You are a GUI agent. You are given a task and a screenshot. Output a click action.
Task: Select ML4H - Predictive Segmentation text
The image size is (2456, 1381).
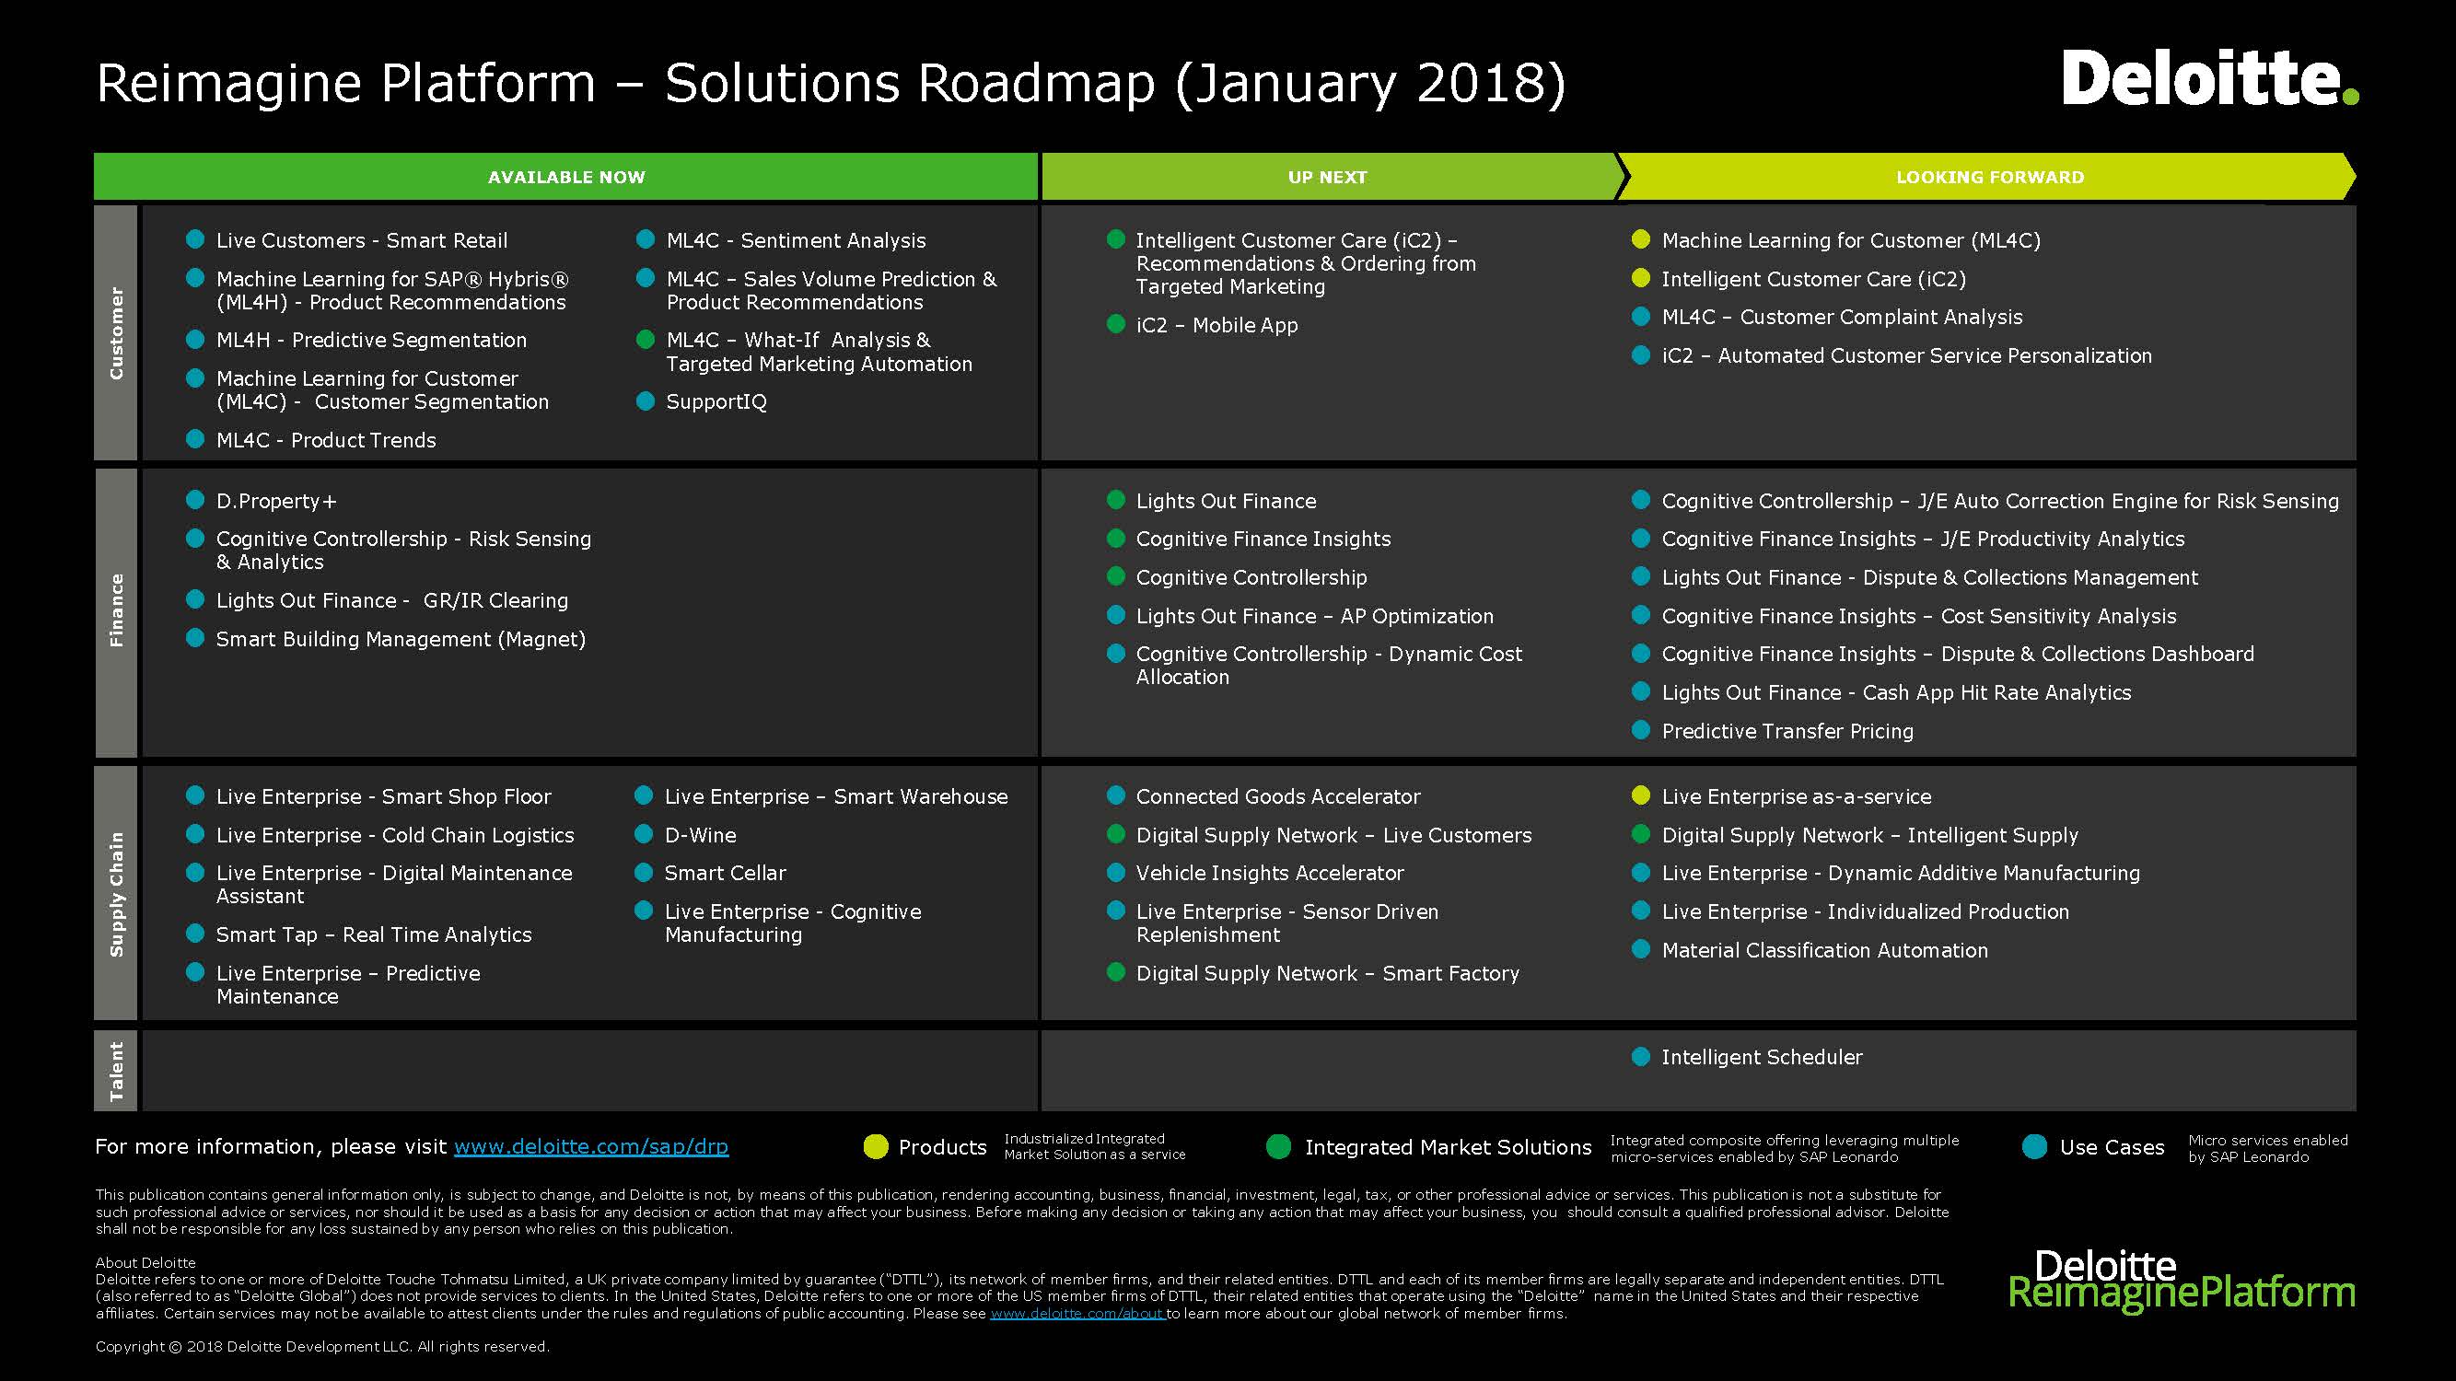(x=371, y=341)
